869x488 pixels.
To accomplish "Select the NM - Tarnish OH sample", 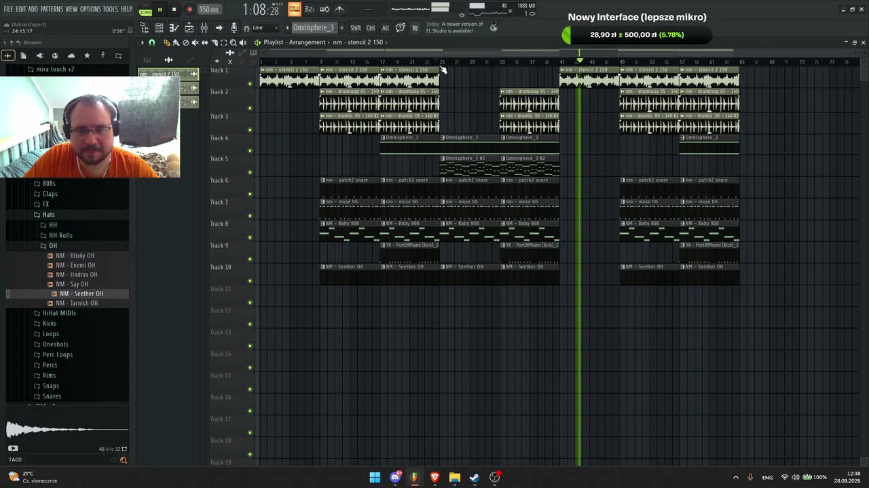I will [77, 303].
